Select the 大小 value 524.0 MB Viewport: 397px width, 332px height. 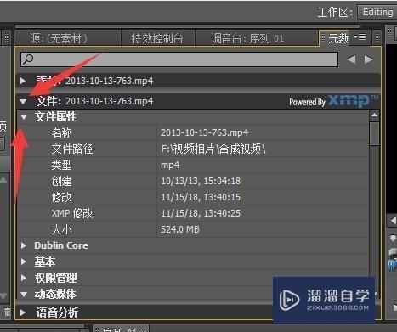tap(180, 229)
